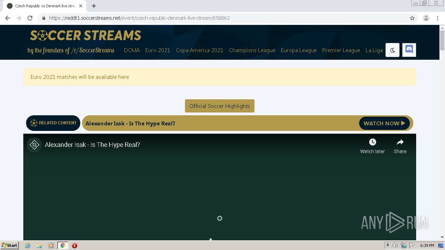445x250 pixels.
Task: Open 'Alexander Isak - Is The Hype Real?' banner title
Action: tap(130, 123)
